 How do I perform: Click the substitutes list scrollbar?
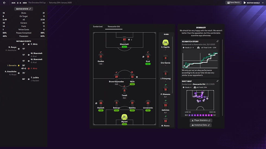172,65
